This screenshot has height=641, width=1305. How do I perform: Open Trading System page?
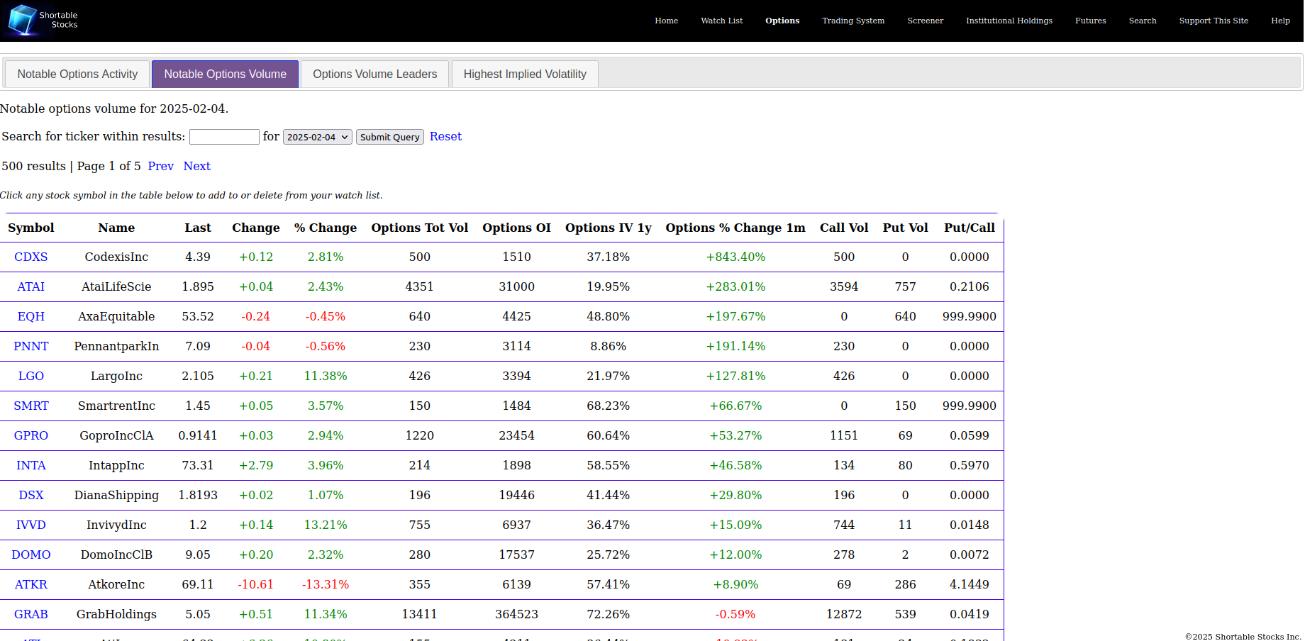coord(853,21)
